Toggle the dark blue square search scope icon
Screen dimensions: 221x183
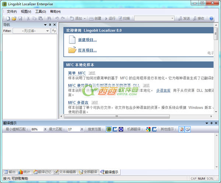121,129
